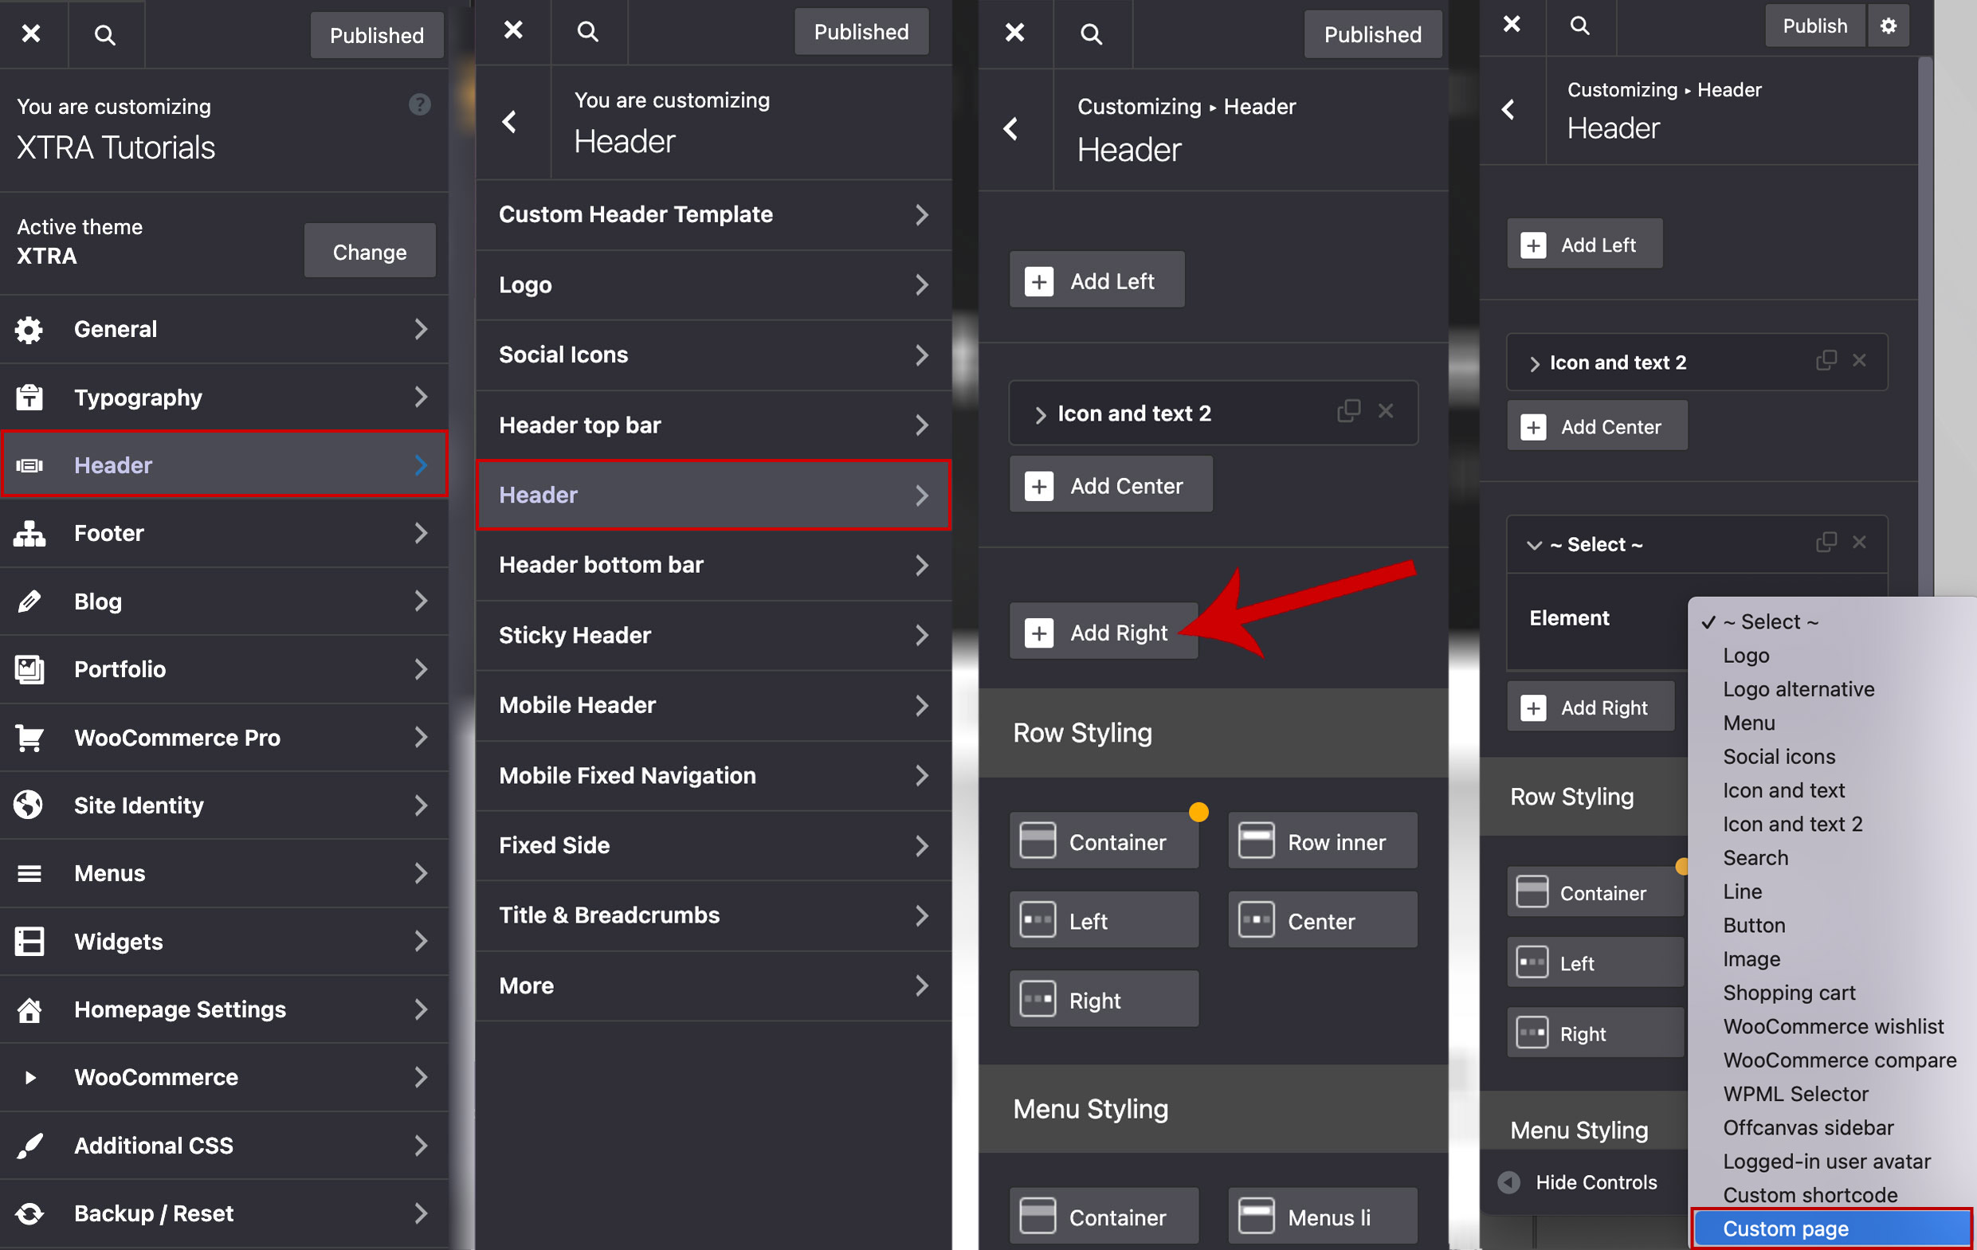Remove the ~ Select ~ element row
Image resolution: width=1977 pixels, height=1250 pixels.
point(1860,543)
